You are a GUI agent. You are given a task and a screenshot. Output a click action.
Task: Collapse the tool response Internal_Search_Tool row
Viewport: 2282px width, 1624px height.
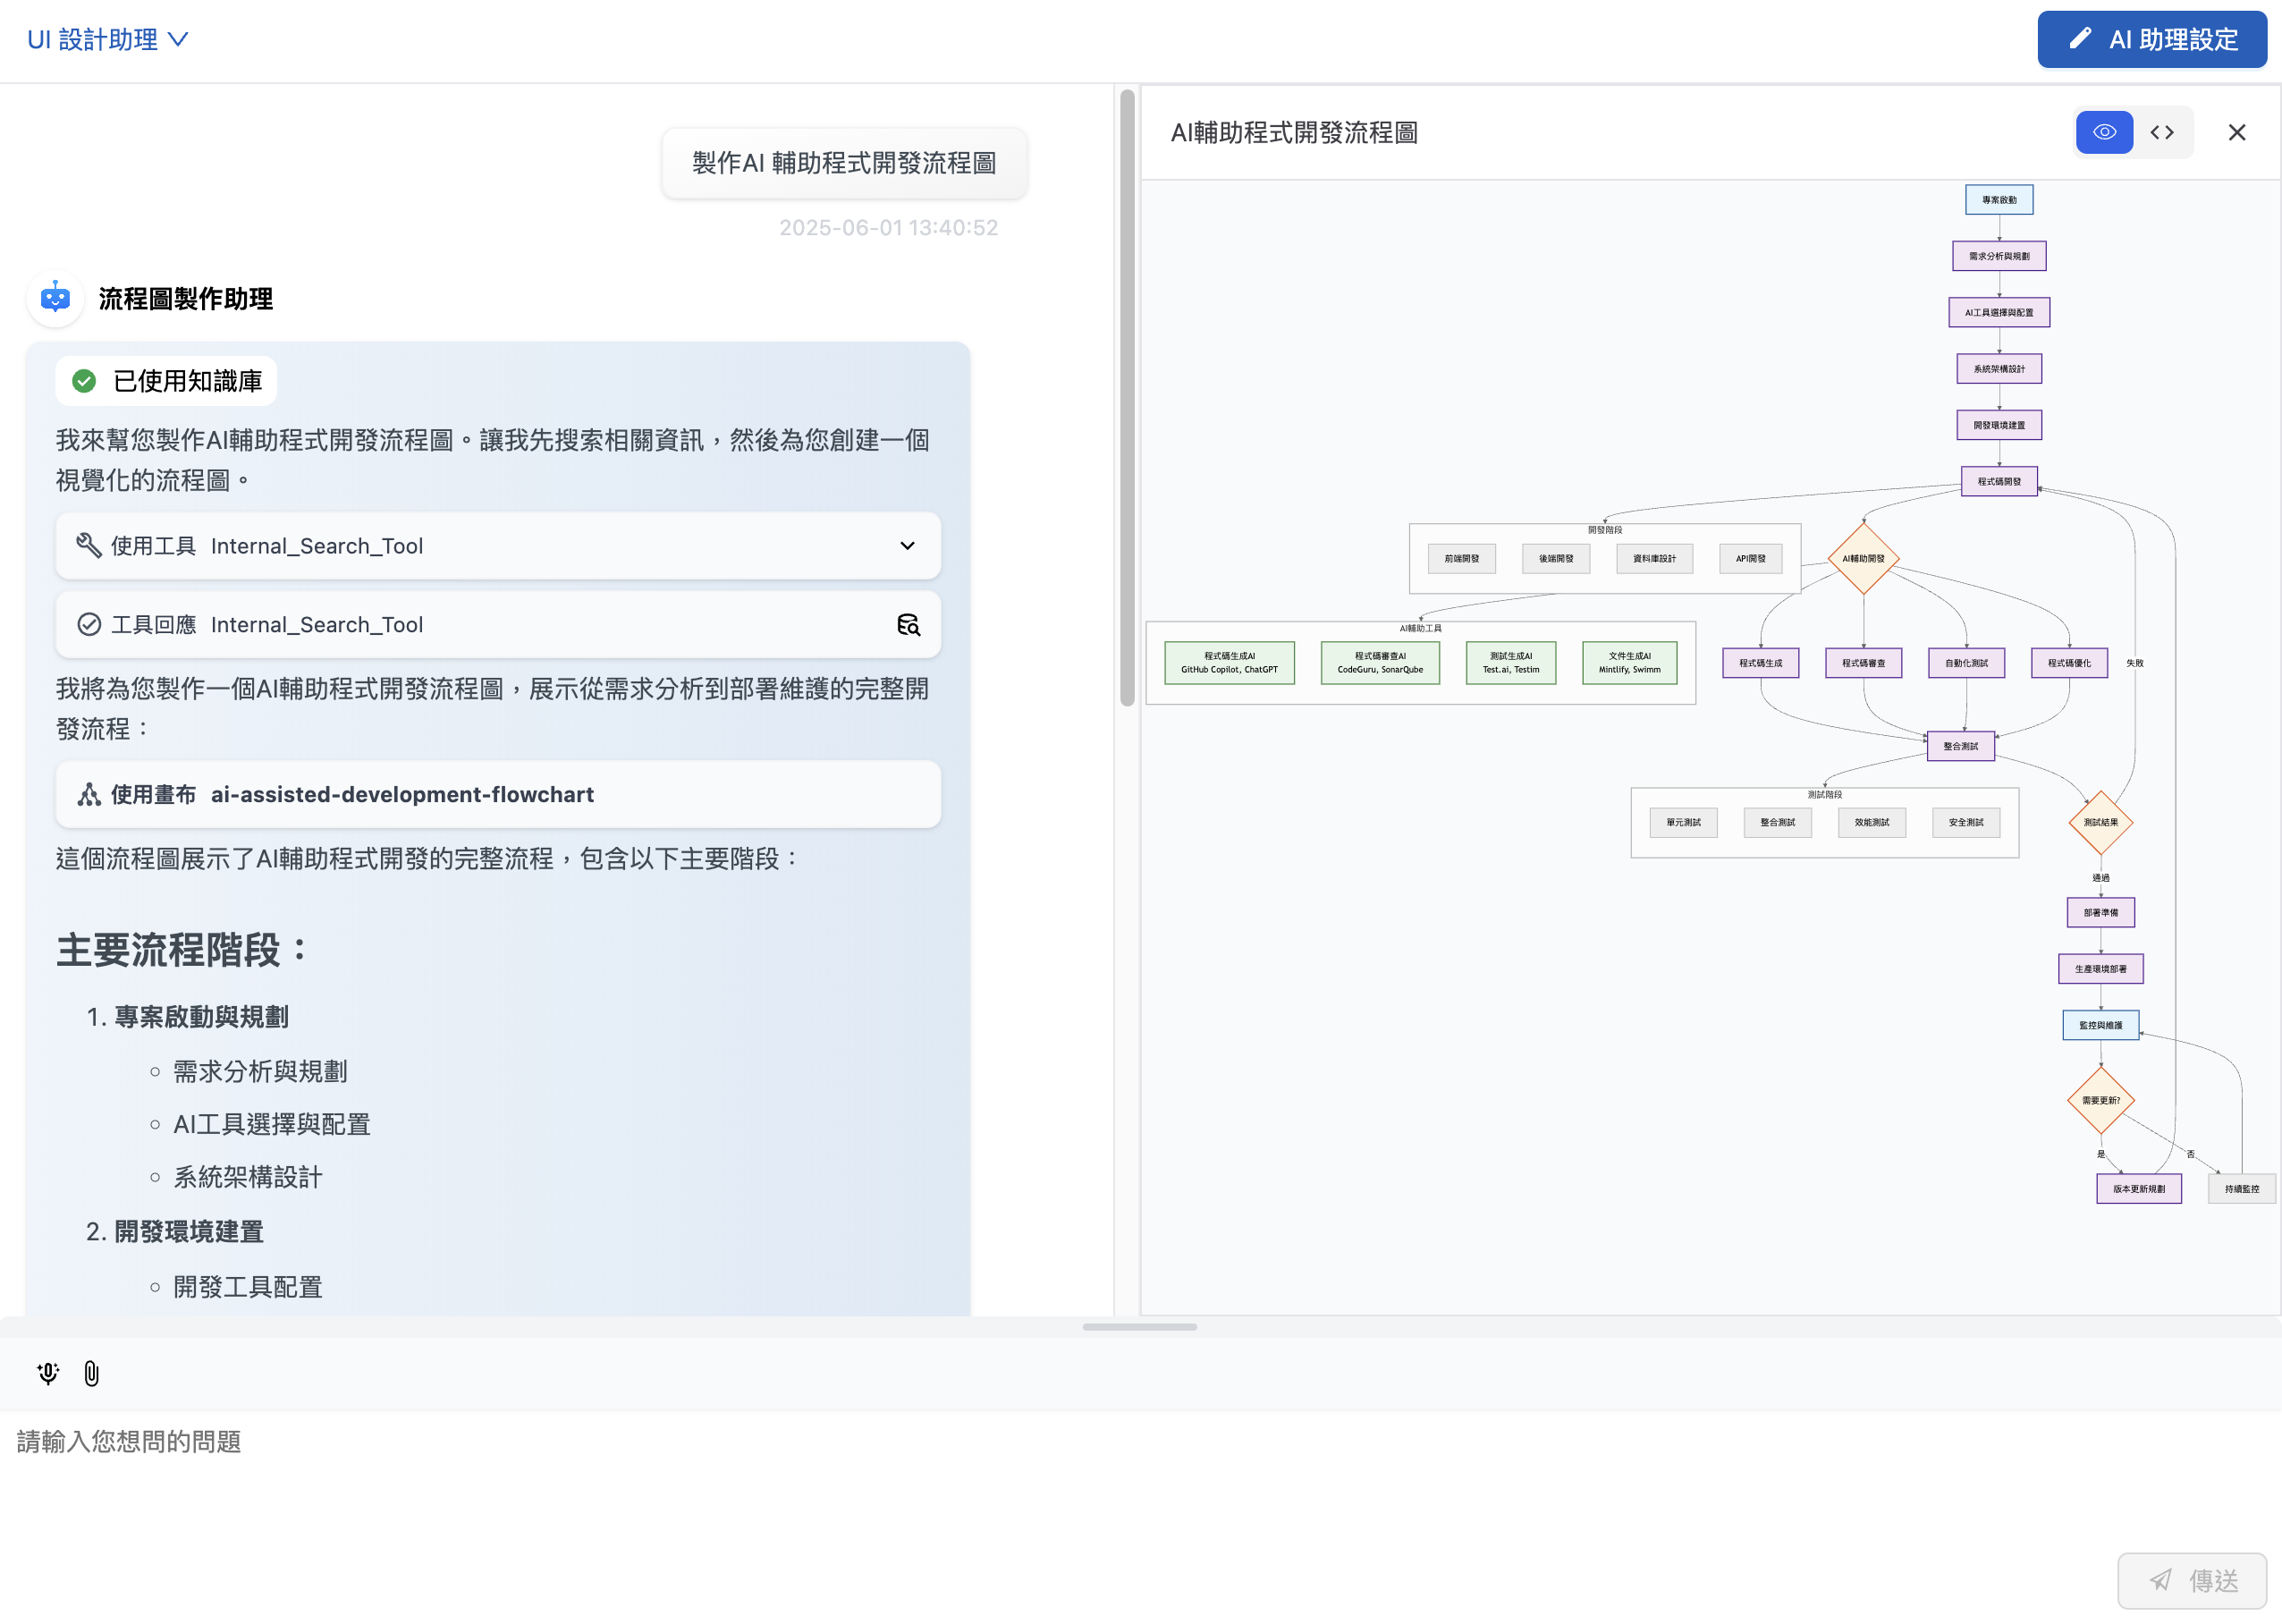coord(500,625)
